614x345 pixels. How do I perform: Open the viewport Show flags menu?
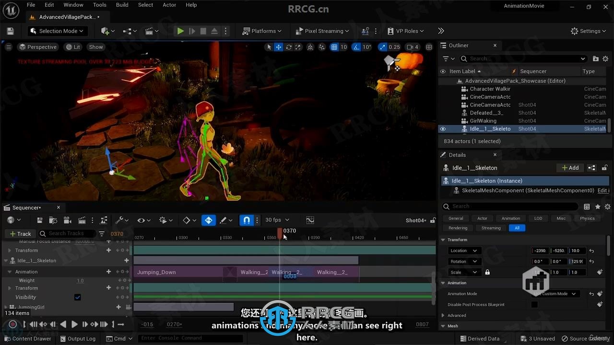96,47
